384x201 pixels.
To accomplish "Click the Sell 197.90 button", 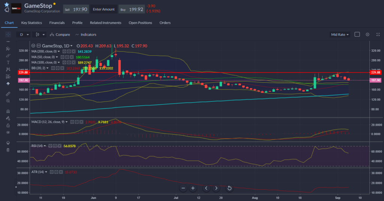I will (x=76, y=9).
